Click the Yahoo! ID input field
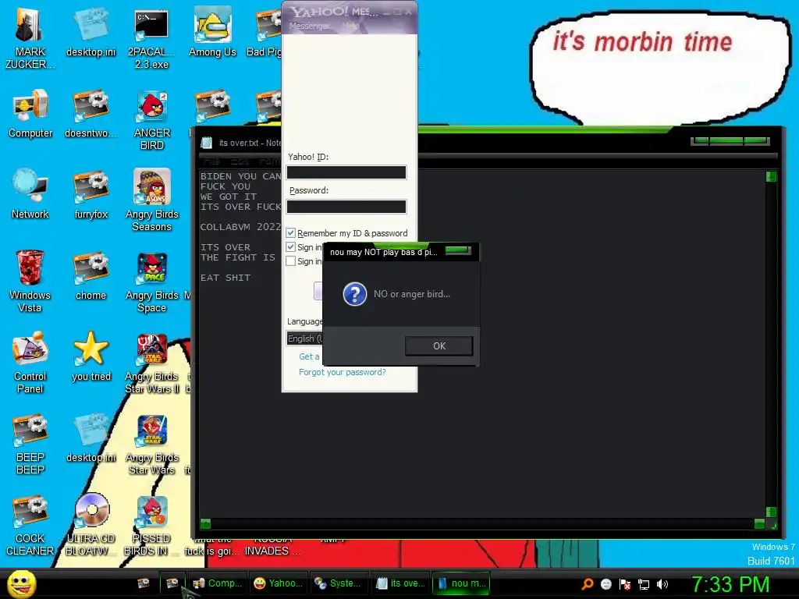 click(x=346, y=172)
